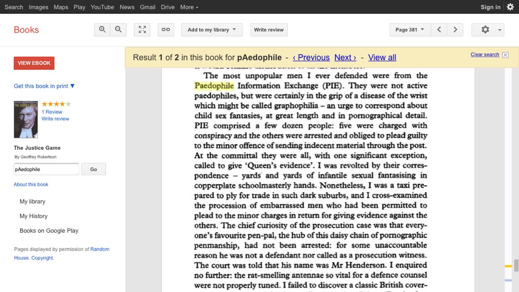Open My library
This screenshot has height=292, width=519.
[32, 201]
